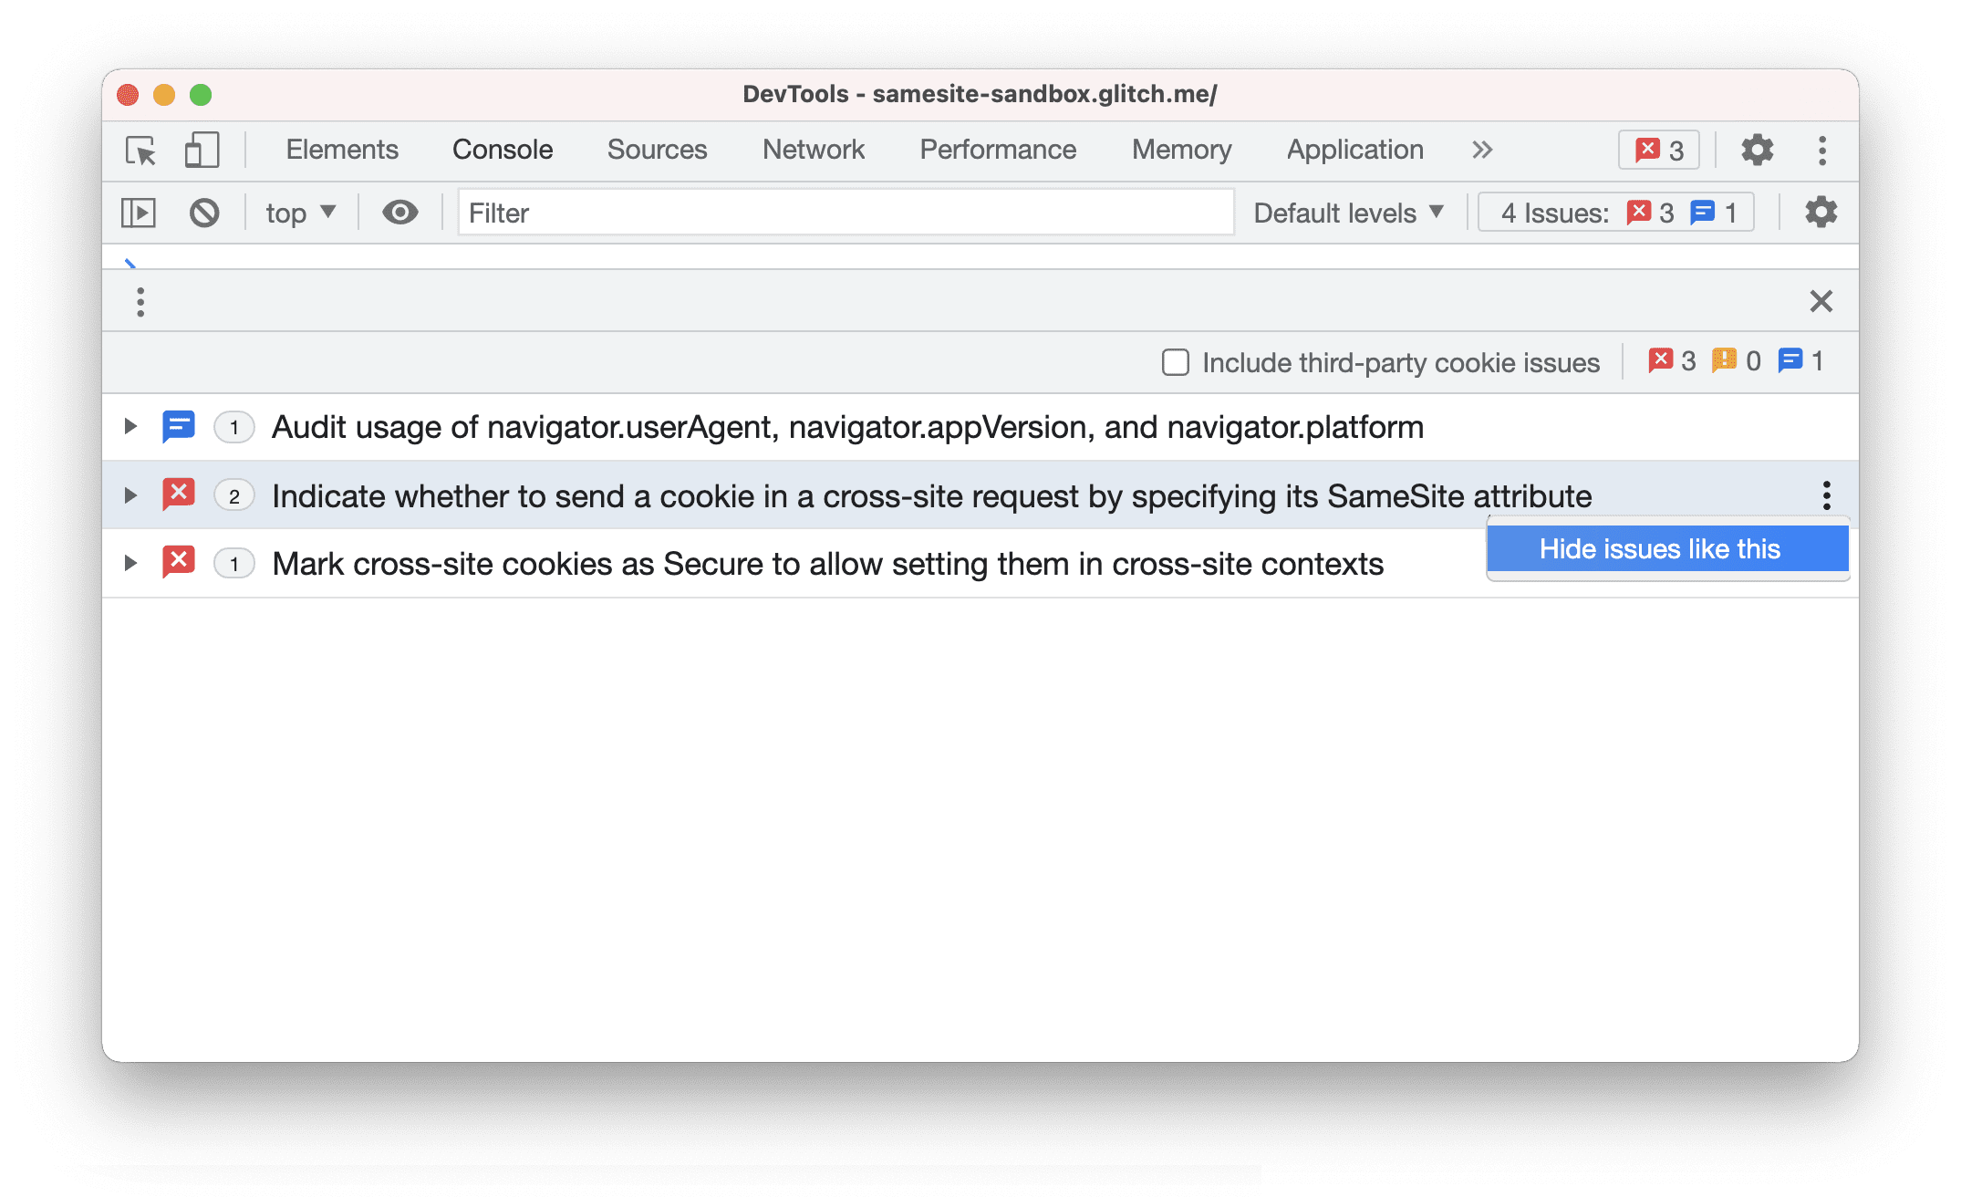This screenshot has width=1961, height=1197.
Task: Click the settings gear icon
Action: pyautogui.click(x=1754, y=149)
